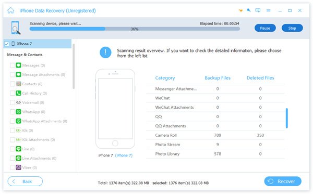Select the WeChat Attachments row
Screen dimensions: 313x194
[215, 108]
